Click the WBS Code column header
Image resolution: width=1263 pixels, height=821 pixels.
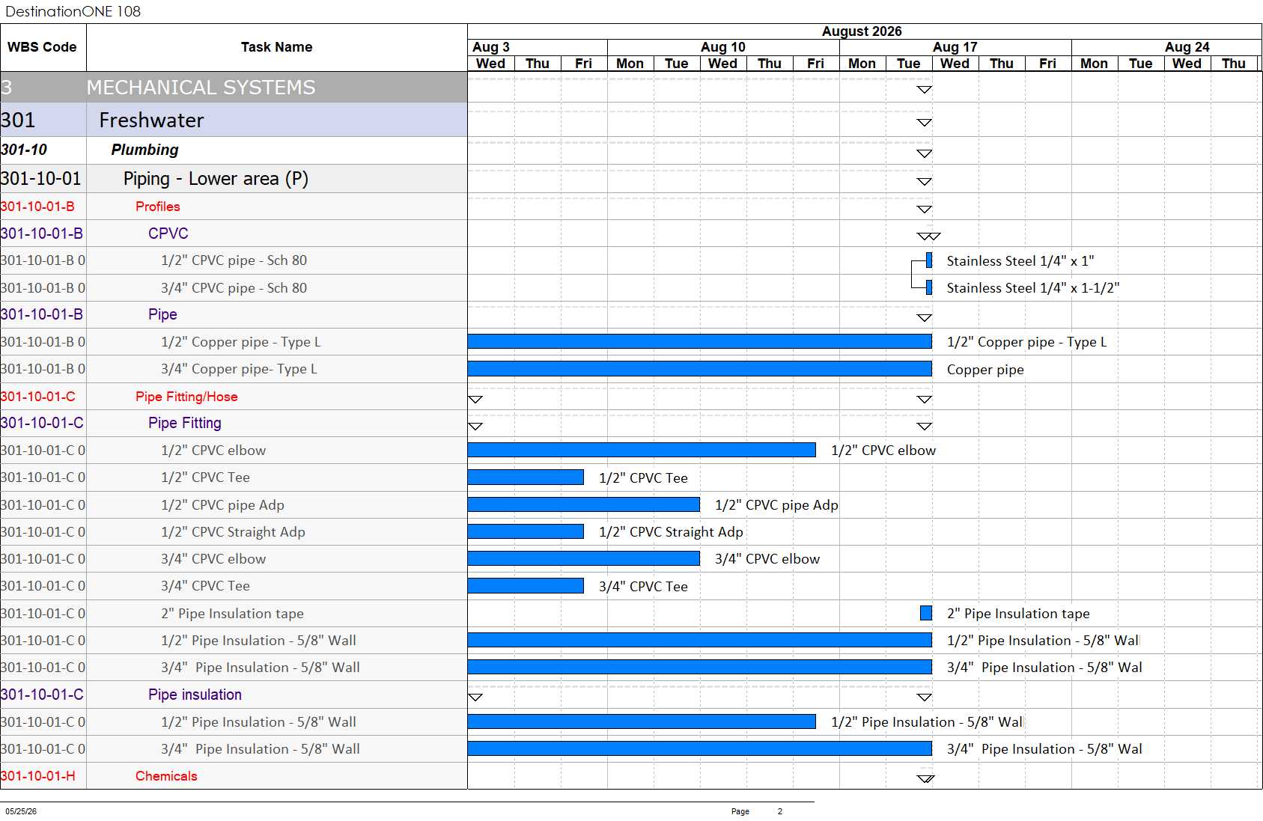click(x=43, y=47)
